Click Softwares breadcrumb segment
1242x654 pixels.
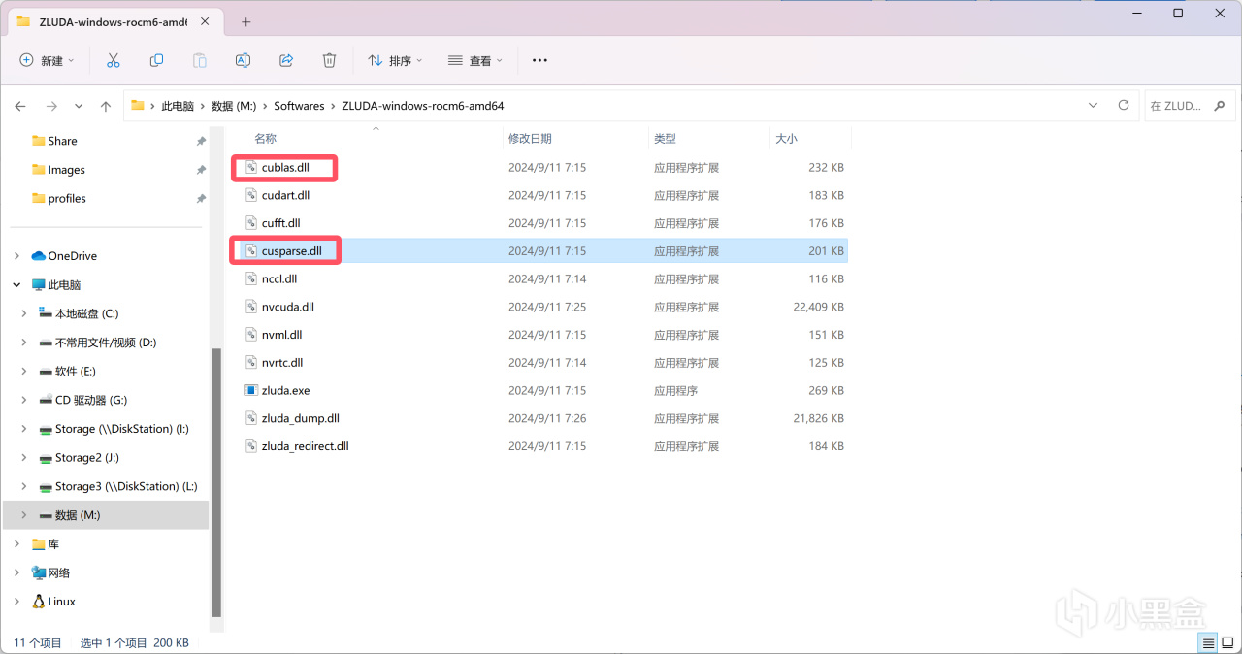pos(299,106)
